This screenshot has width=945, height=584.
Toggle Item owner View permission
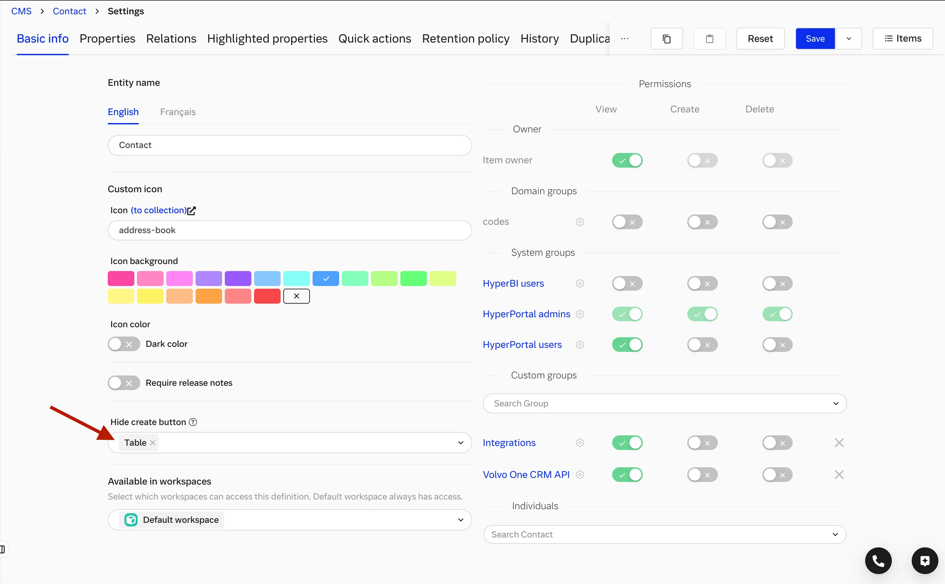coord(627,160)
